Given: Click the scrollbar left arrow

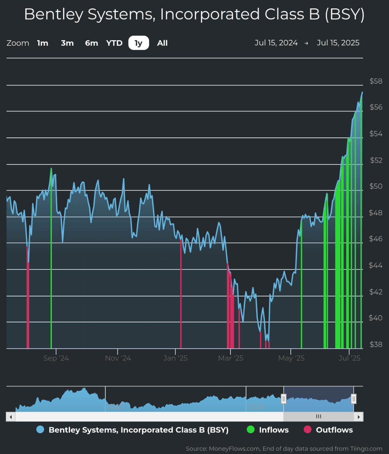Looking at the screenshot, I should pos(11,417).
